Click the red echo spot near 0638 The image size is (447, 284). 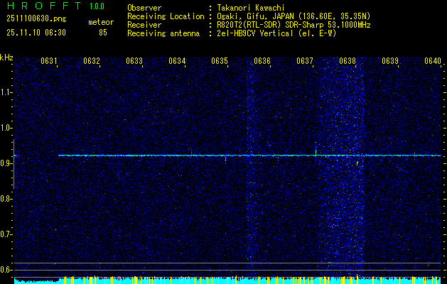(x=357, y=163)
